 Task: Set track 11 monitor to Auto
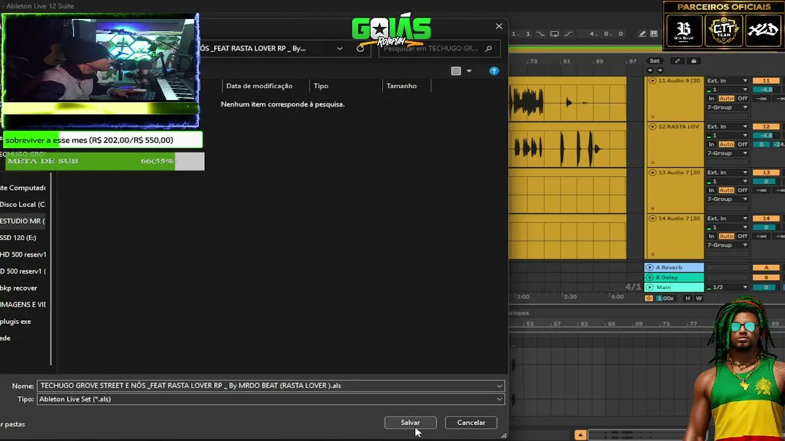coord(726,99)
